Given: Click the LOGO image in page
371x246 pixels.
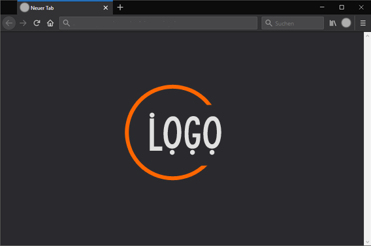Looking at the screenshot, I should pos(173,132).
